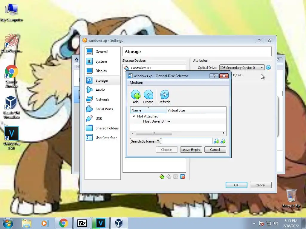Screen dimensions: 306x229
Task: Open the Search By Name dropdown
Action: tap(146, 141)
